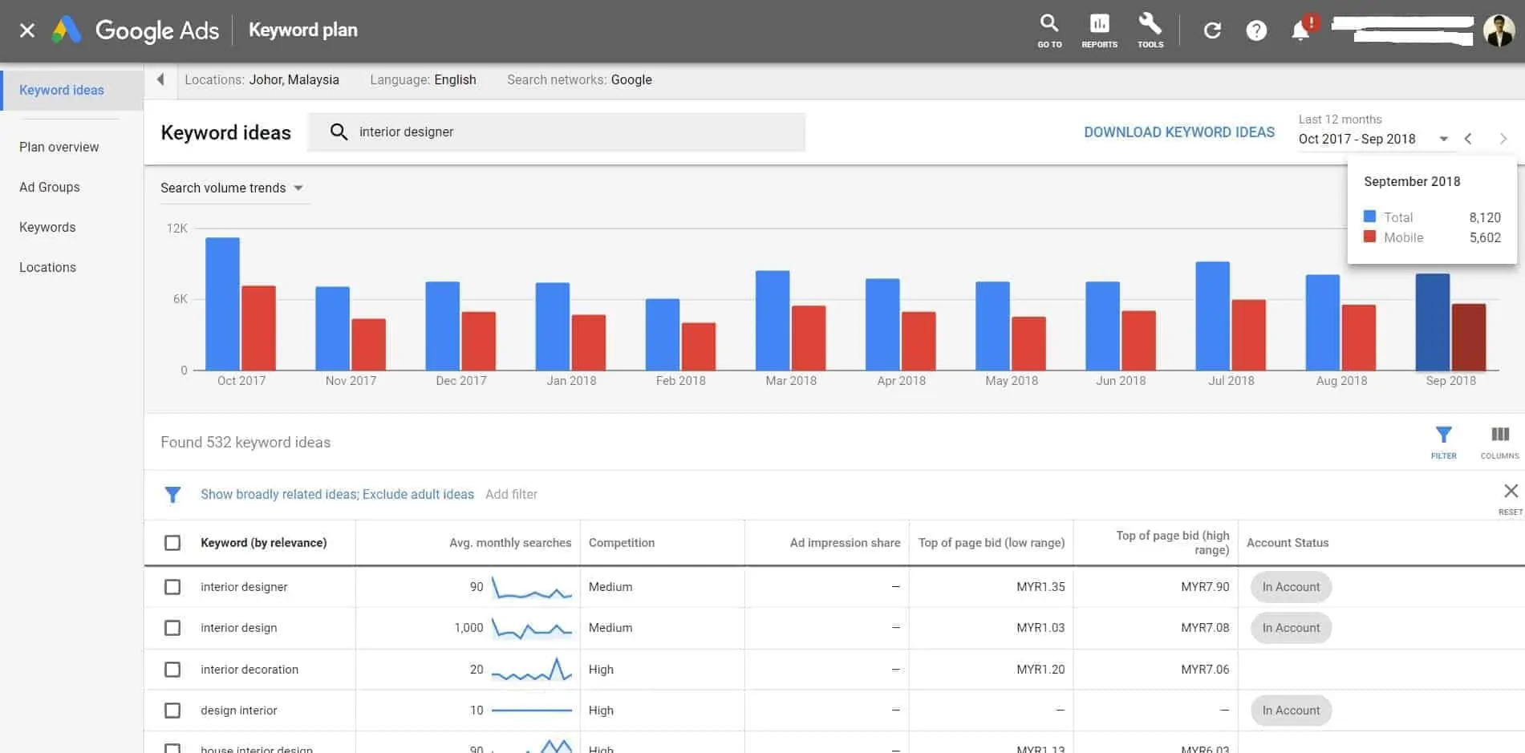The height and width of the screenshot is (753, 1525).
Task: Open the Oct 2017 - Sep 2018 date range dropdown
Action: tap(1373, 139)
